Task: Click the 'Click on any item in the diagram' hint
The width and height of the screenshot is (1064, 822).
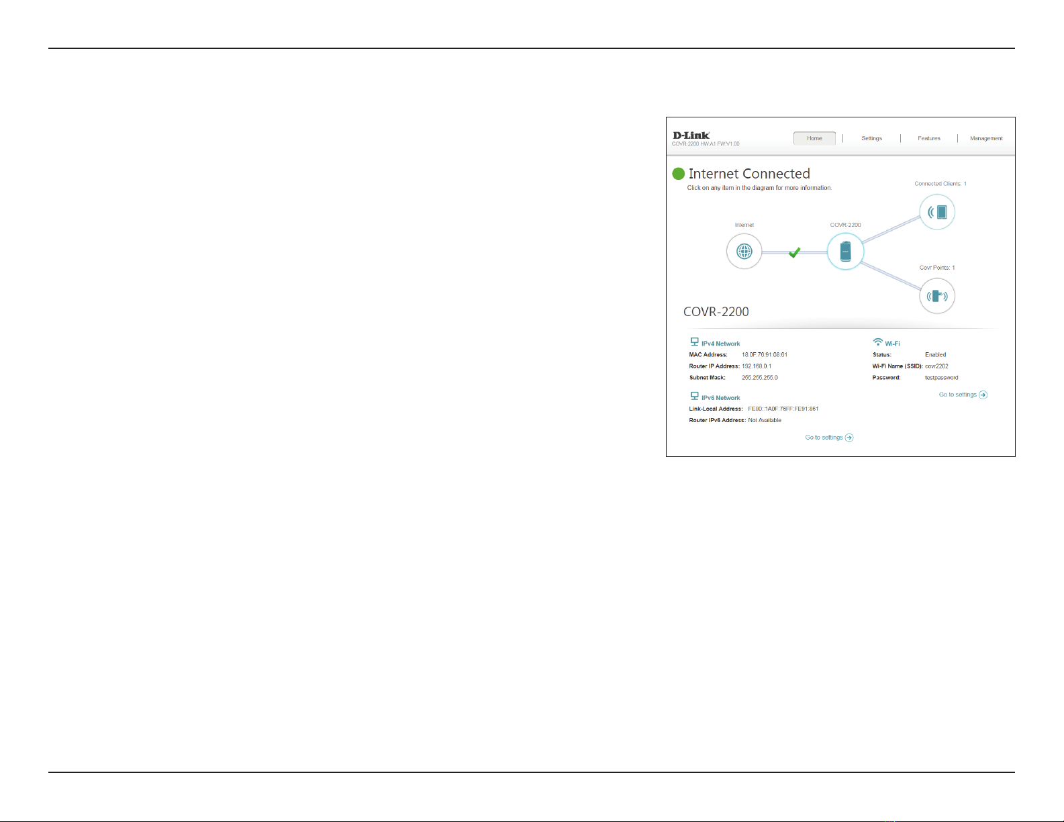Action: 759,188
